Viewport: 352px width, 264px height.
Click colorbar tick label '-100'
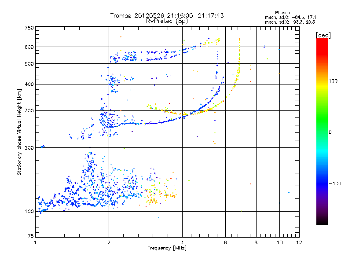point(335,183)
